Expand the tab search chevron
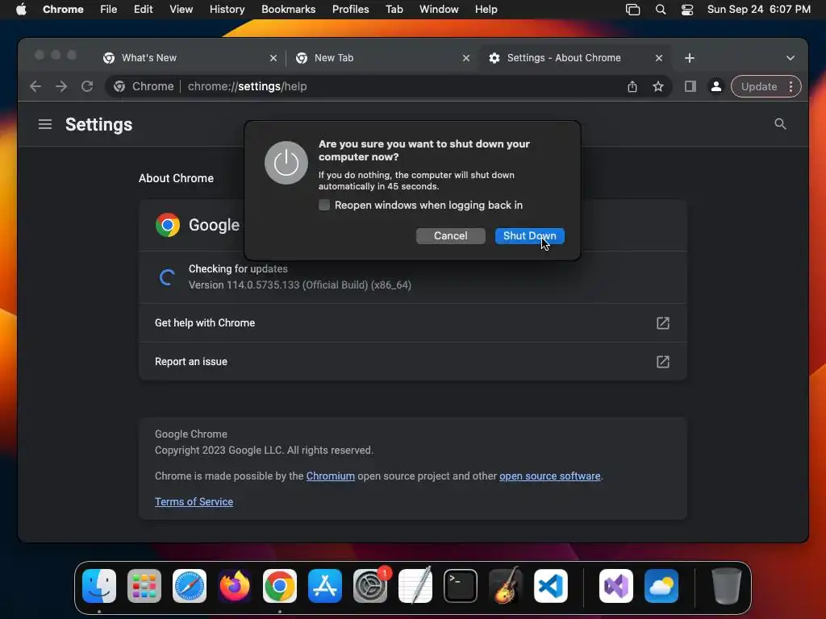826x619 pixels. pyautogui.click(x=791, y=58)
